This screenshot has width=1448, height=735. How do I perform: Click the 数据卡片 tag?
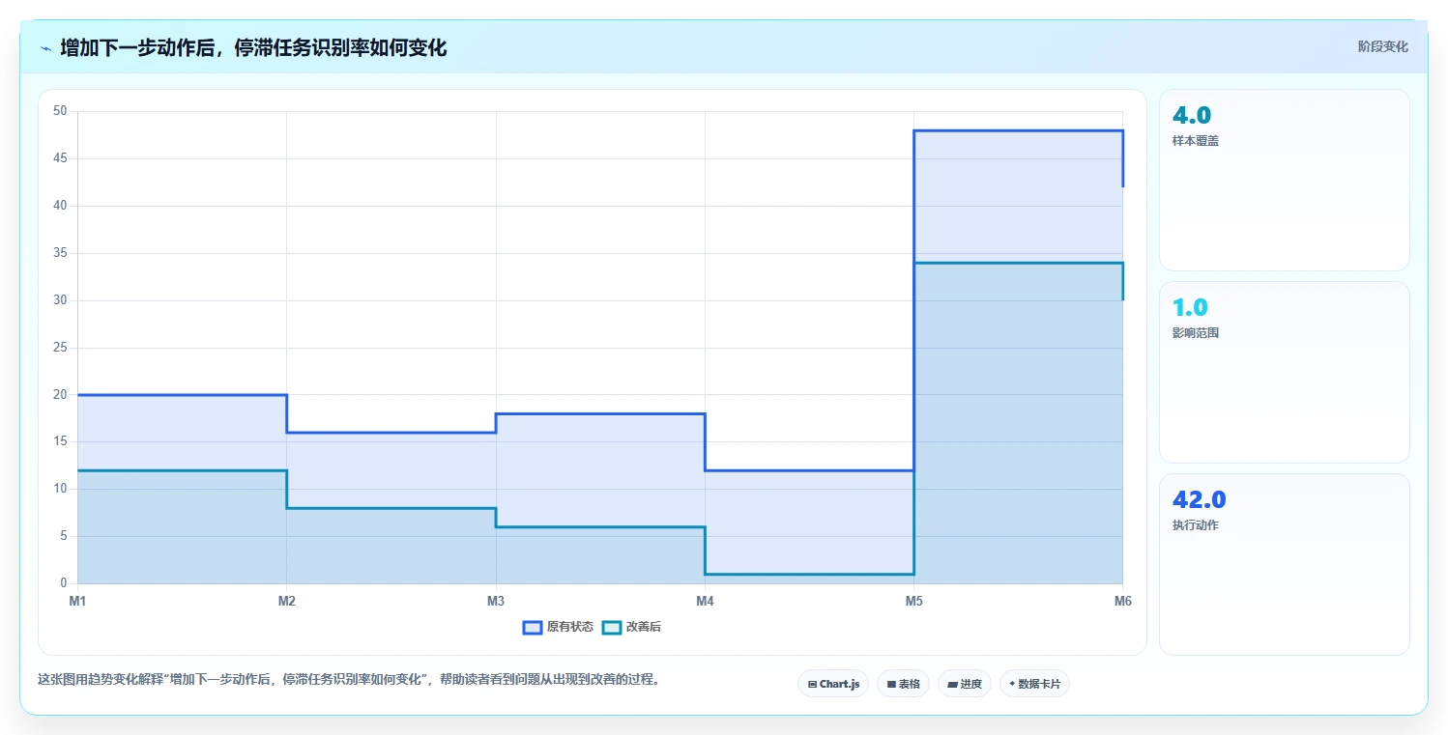tap(1034, 684)
